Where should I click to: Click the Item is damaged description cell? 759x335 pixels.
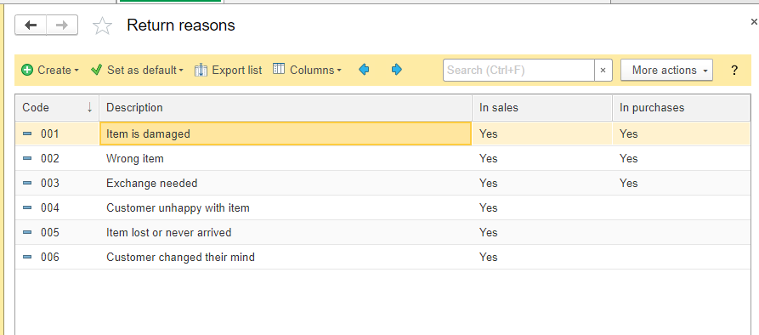click(x=286, y=133)
